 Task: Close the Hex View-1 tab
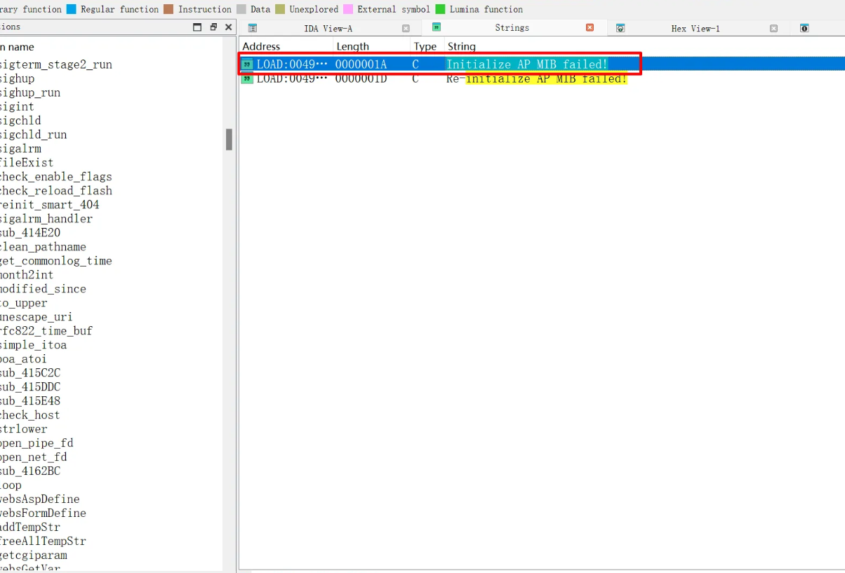point(773,28)
